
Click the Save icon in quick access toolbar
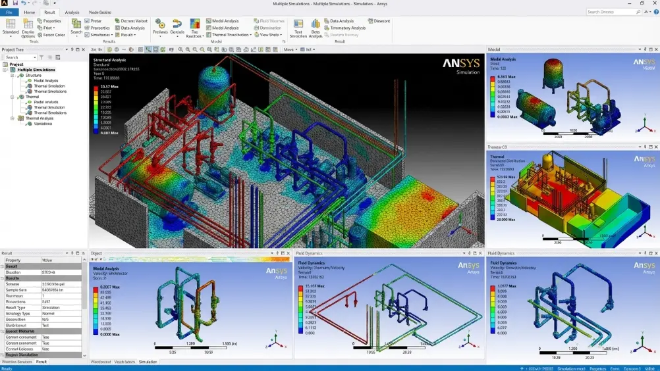[x=15, y=3]
